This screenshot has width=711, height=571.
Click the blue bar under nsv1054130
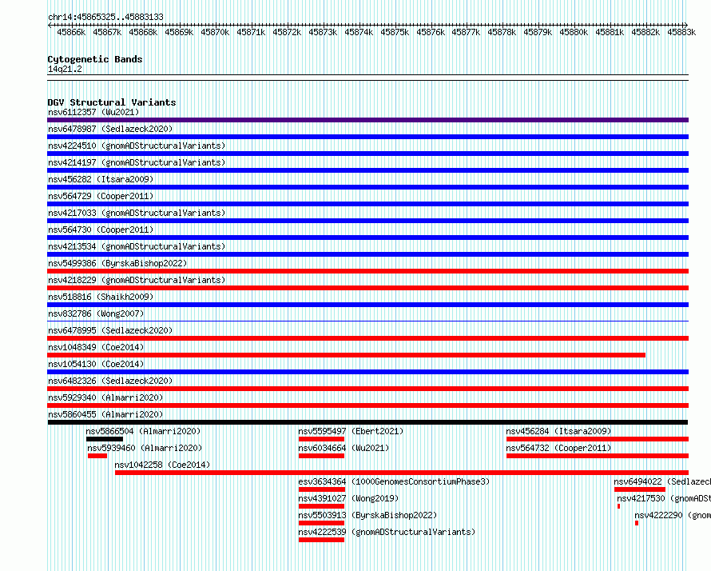click(x=367, y=372)
